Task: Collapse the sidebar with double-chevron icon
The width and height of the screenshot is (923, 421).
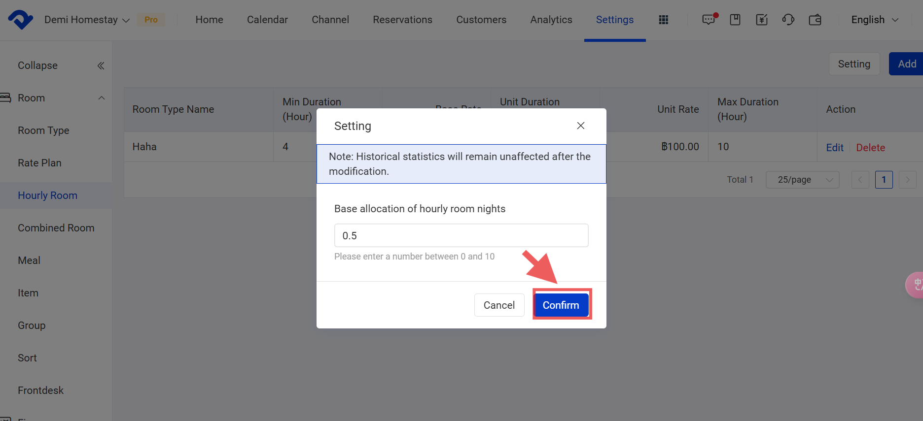Action: (101, 65)
